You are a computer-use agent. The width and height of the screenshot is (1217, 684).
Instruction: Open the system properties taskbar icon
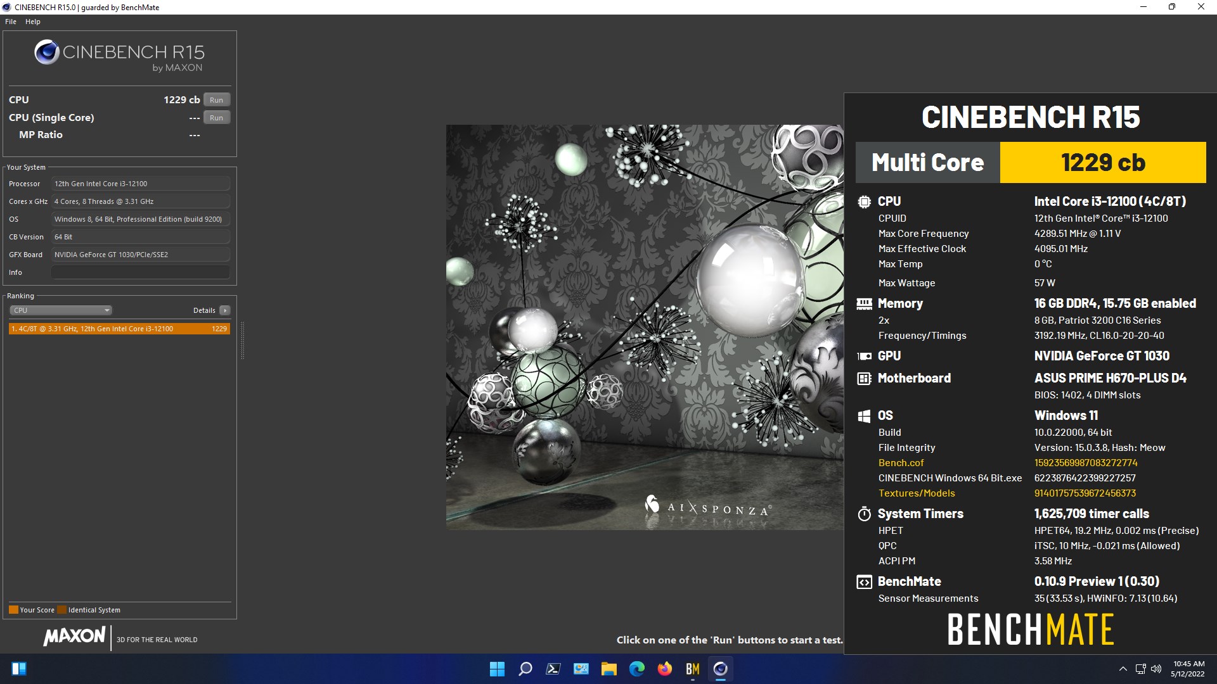(581, 669)
